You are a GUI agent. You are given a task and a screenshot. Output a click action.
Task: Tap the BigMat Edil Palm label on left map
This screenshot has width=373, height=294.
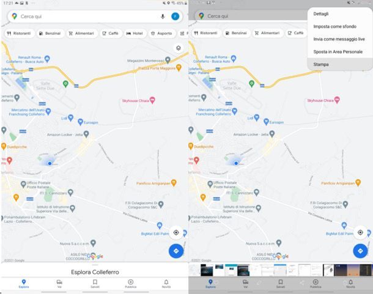click(x=155, y=234)
